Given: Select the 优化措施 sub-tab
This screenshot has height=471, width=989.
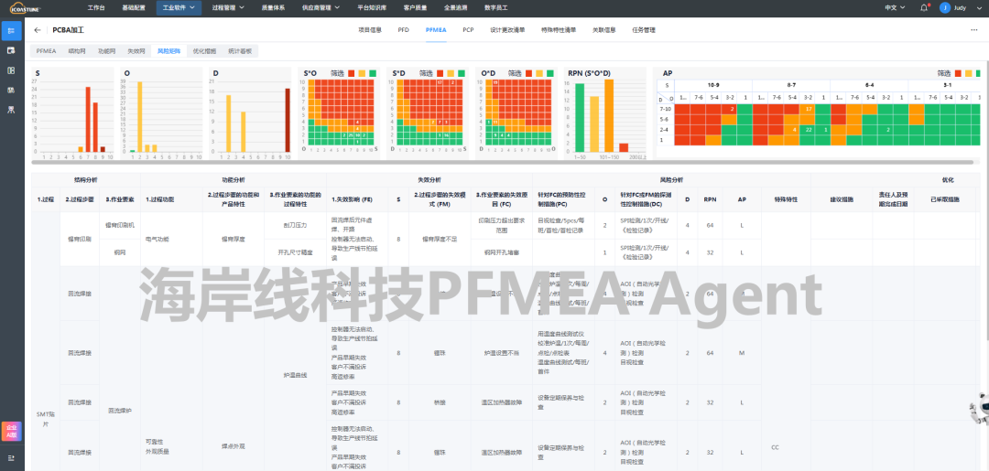Looking at the screenshot, I should point(203,51).
